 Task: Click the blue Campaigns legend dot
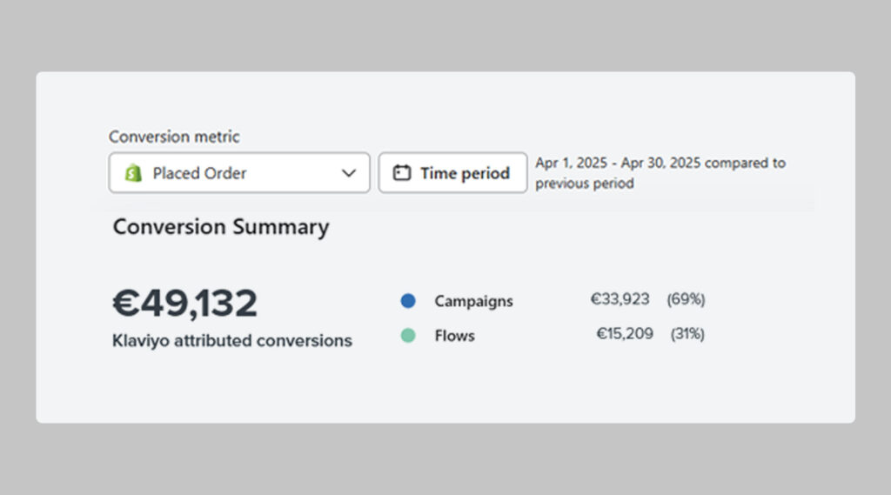point(408,301)
